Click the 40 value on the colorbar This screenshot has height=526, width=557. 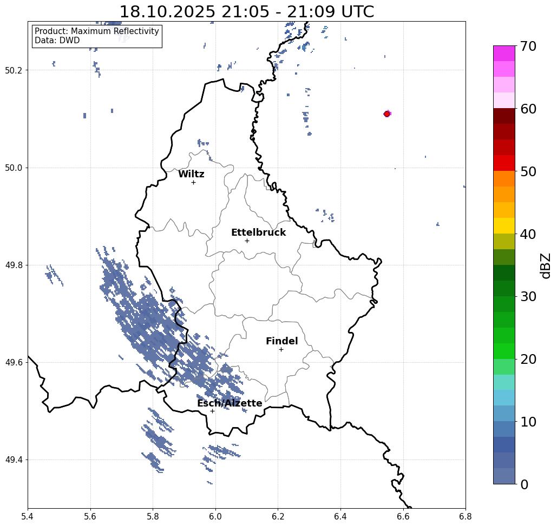[528, 234]
